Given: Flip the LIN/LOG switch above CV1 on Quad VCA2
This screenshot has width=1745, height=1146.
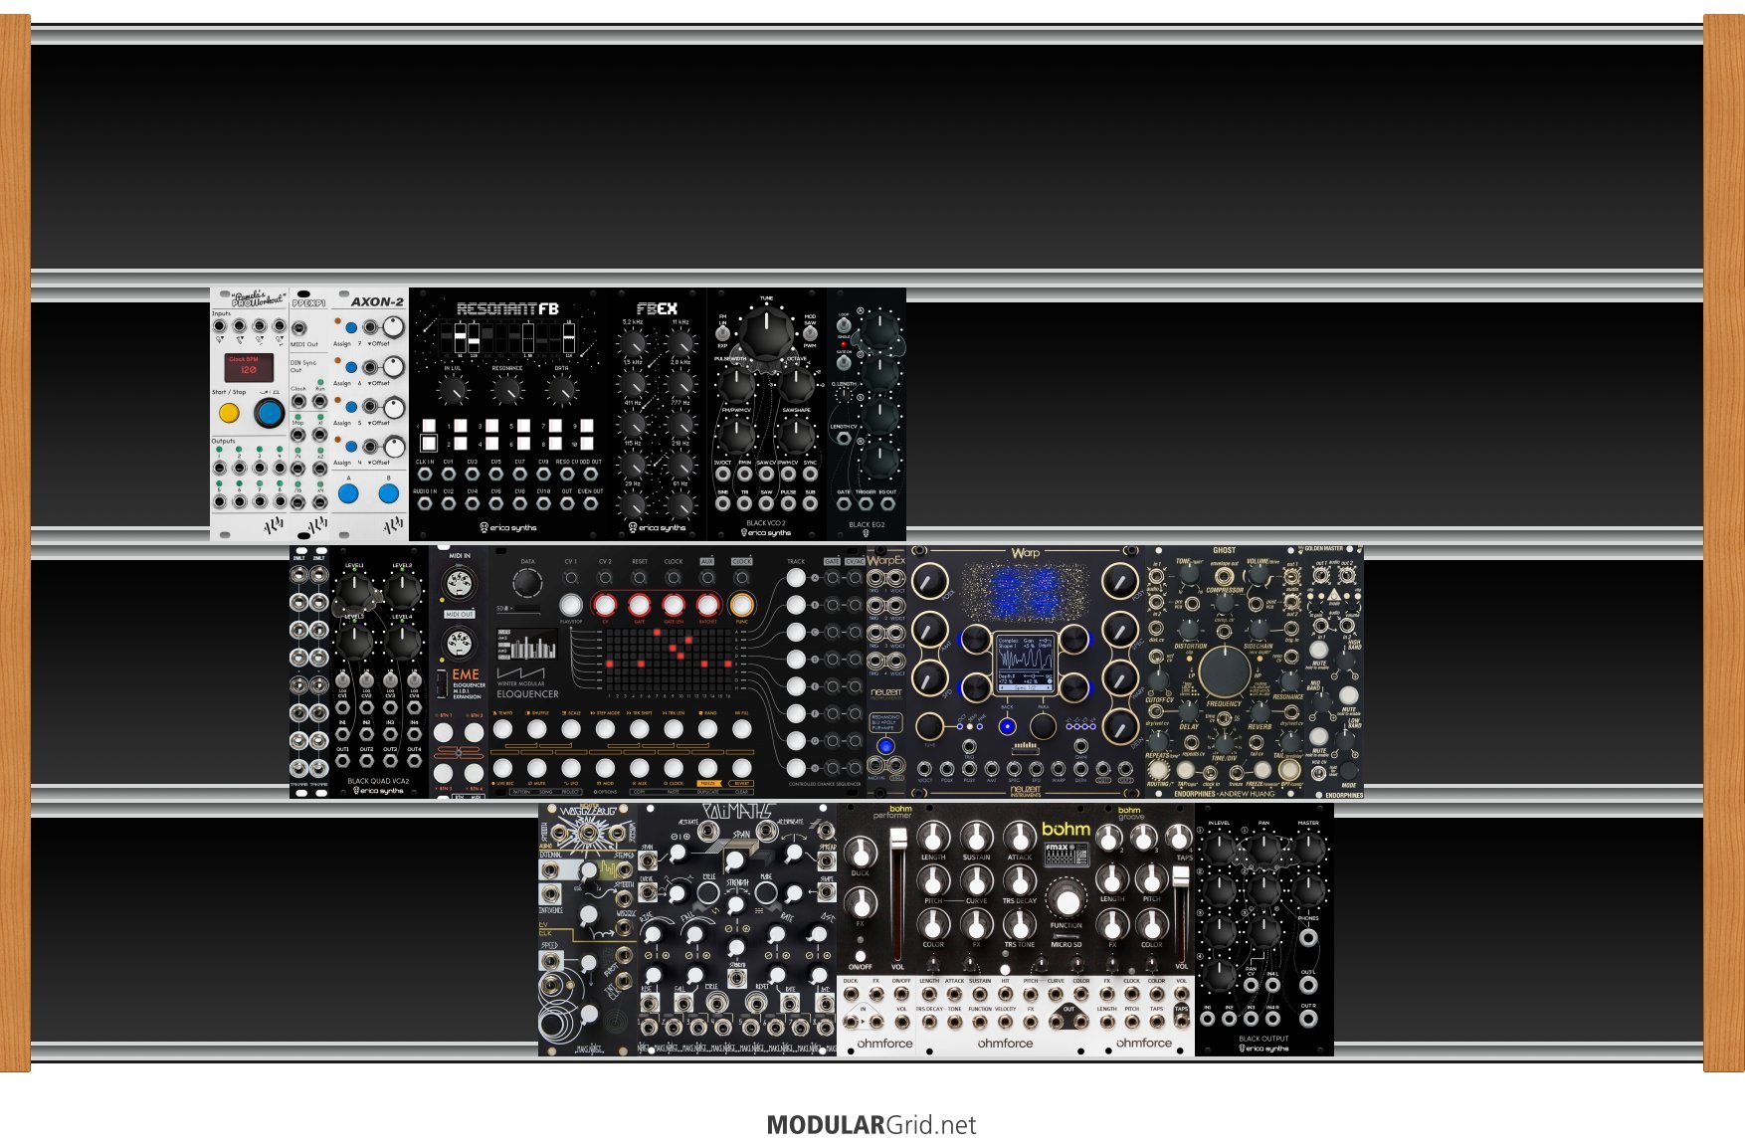Looking at the screenshot, I should click(x=343, y=680).
